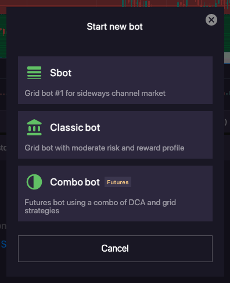
Task: Click the blue partial link at bottom-left edge
Action: (x=3, y=244)
